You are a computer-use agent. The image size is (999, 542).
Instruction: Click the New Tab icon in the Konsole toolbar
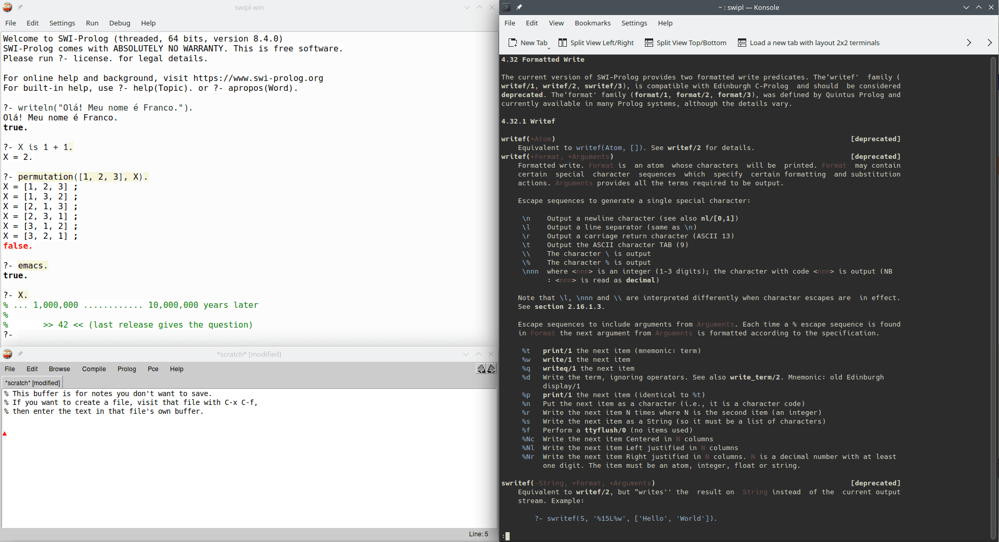pos(512,43)
